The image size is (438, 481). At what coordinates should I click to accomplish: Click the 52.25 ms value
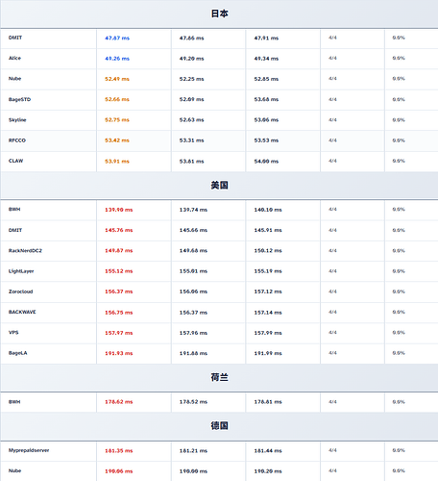[x=192, y=79]
